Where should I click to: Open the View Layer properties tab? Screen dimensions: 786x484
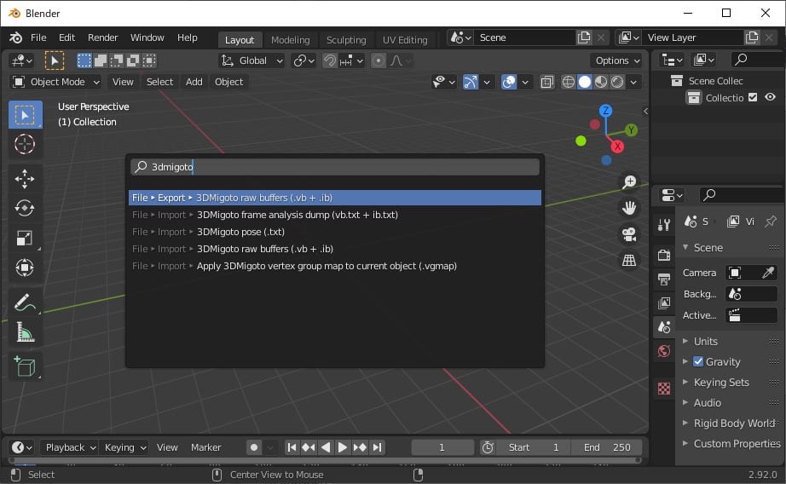664,303
